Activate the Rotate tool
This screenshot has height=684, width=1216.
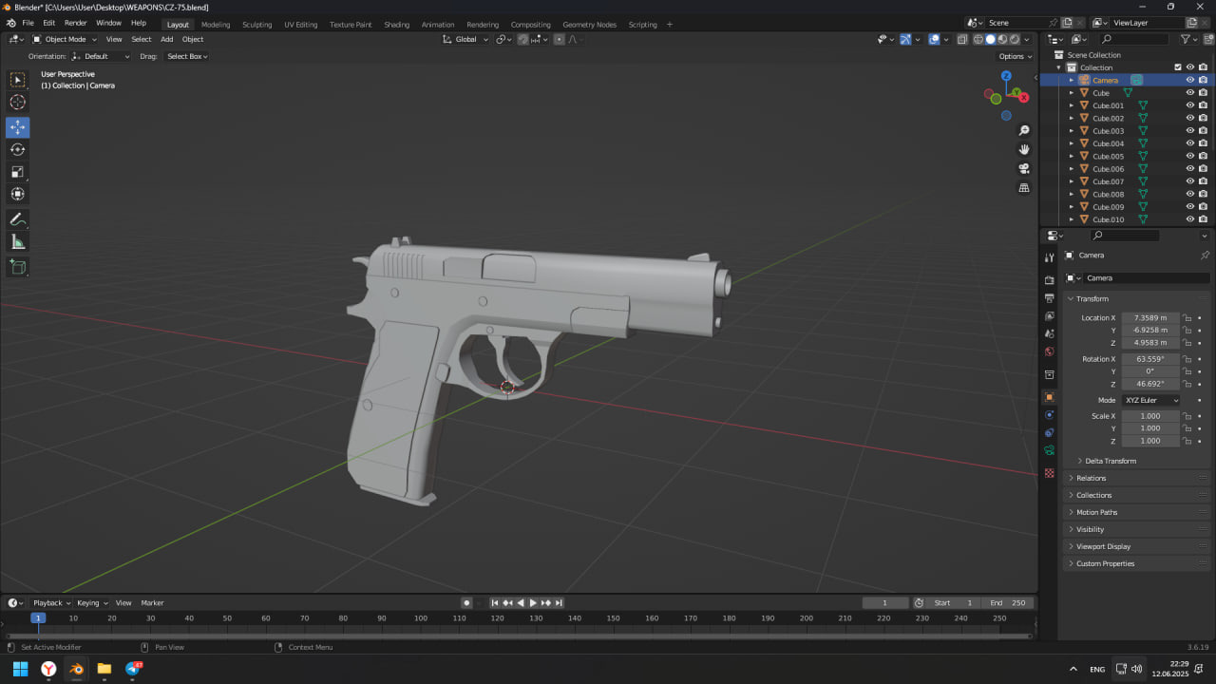click(x=18, y=149)
